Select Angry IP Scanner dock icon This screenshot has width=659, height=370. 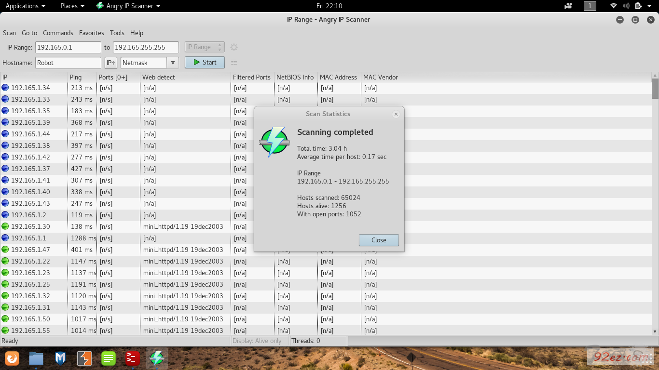point(156,358)
